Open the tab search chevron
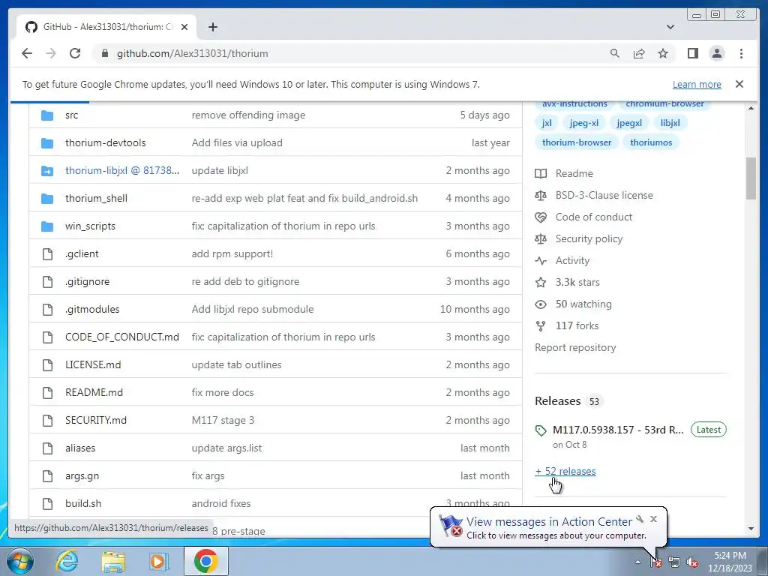 click(670, 27)
